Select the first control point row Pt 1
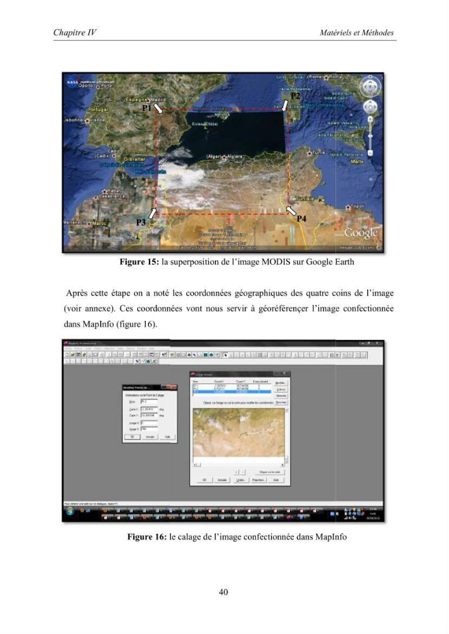The height and width of the screenshot is (634, 449). tap(232, 386)
